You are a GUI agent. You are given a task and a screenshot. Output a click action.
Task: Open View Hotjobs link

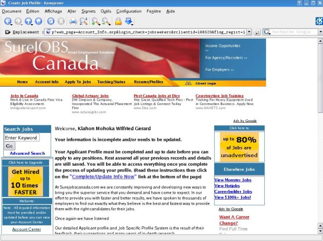227,186
